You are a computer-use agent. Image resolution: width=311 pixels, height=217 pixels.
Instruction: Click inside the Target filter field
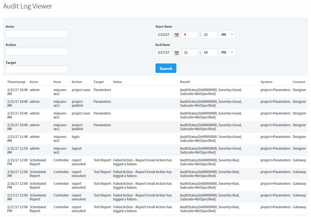point(37,69)
